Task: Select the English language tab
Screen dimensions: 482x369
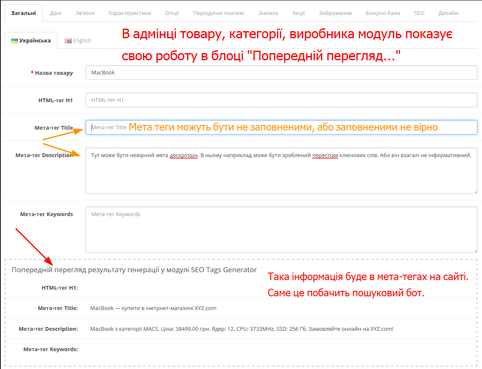Action: point(78,41)
